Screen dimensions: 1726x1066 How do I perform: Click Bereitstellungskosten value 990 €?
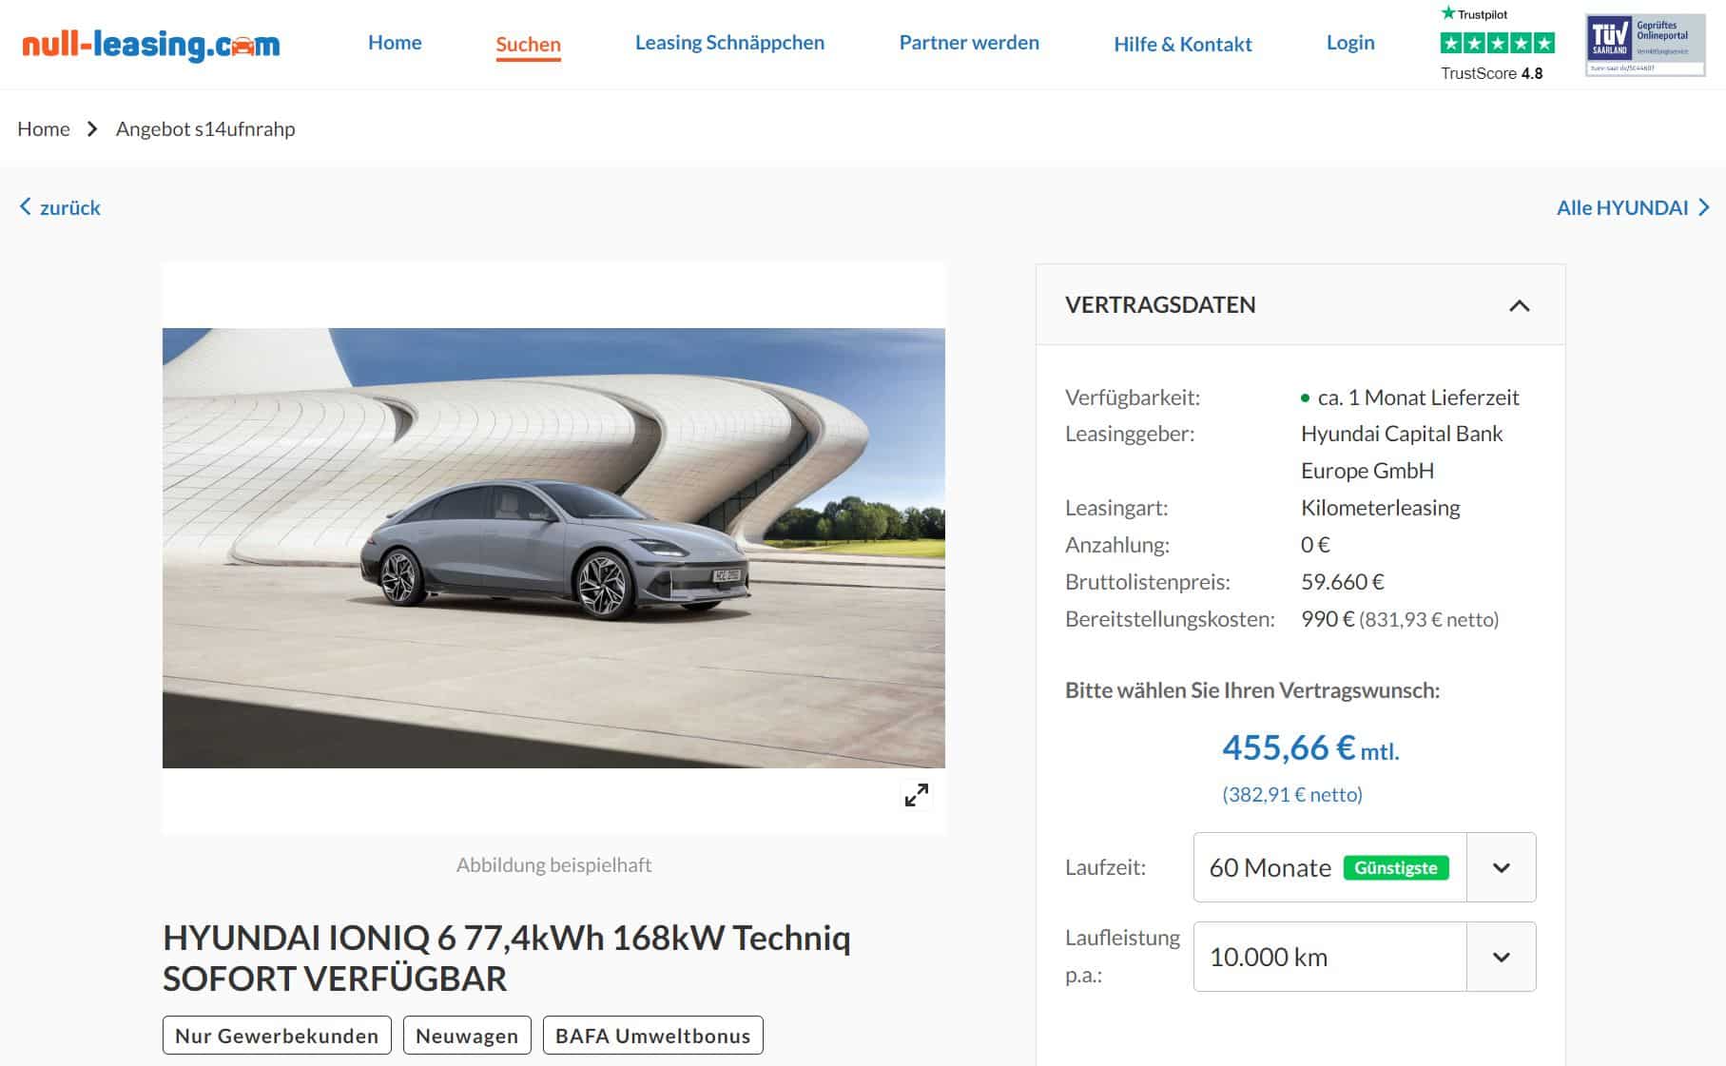point(1328,619)
